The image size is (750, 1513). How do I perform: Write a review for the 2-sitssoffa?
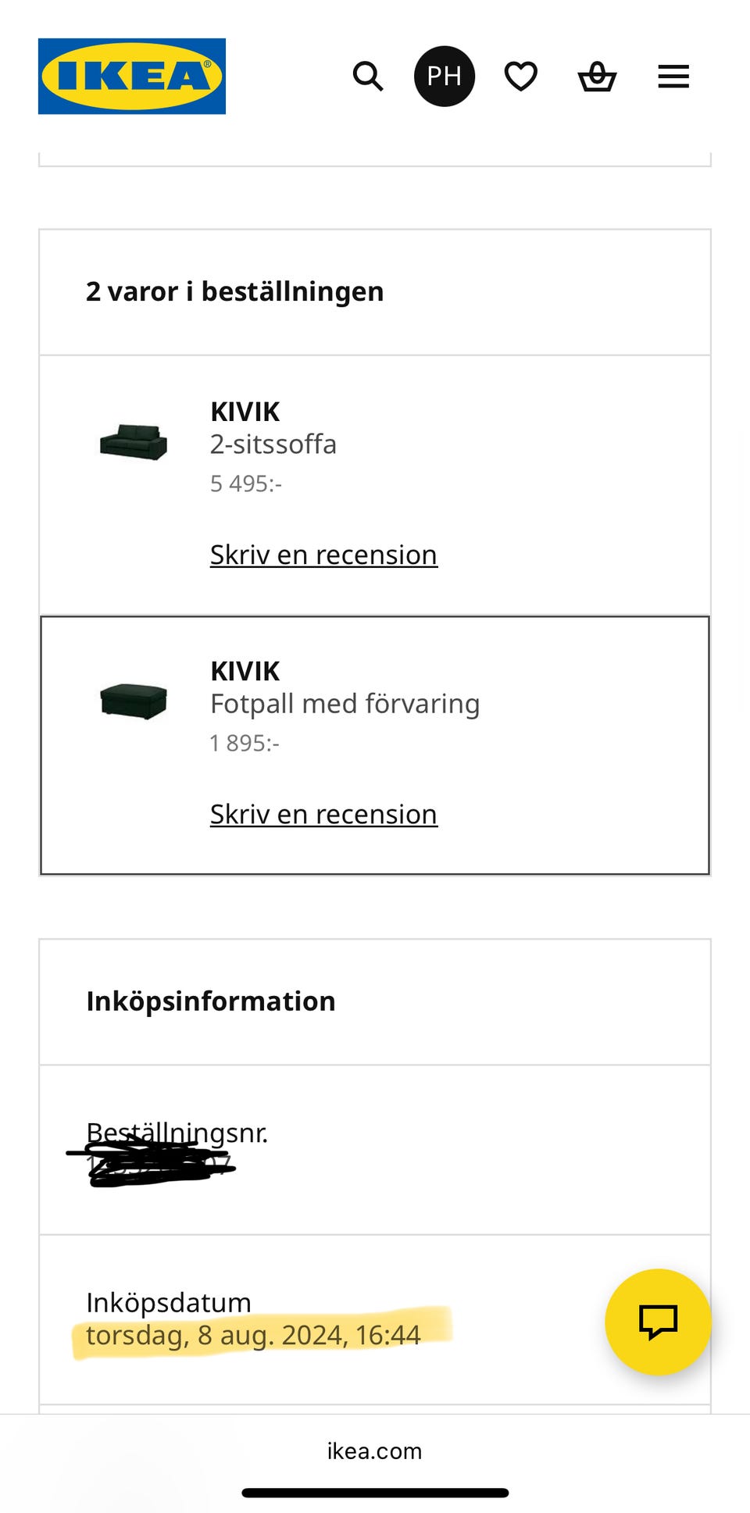(323, 555)
